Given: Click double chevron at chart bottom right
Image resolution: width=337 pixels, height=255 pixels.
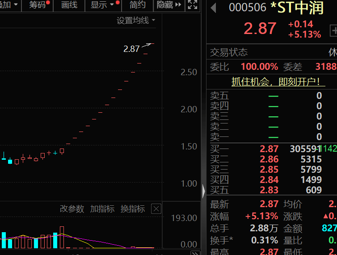Looking at the screenshot, I should coord(195,252).
